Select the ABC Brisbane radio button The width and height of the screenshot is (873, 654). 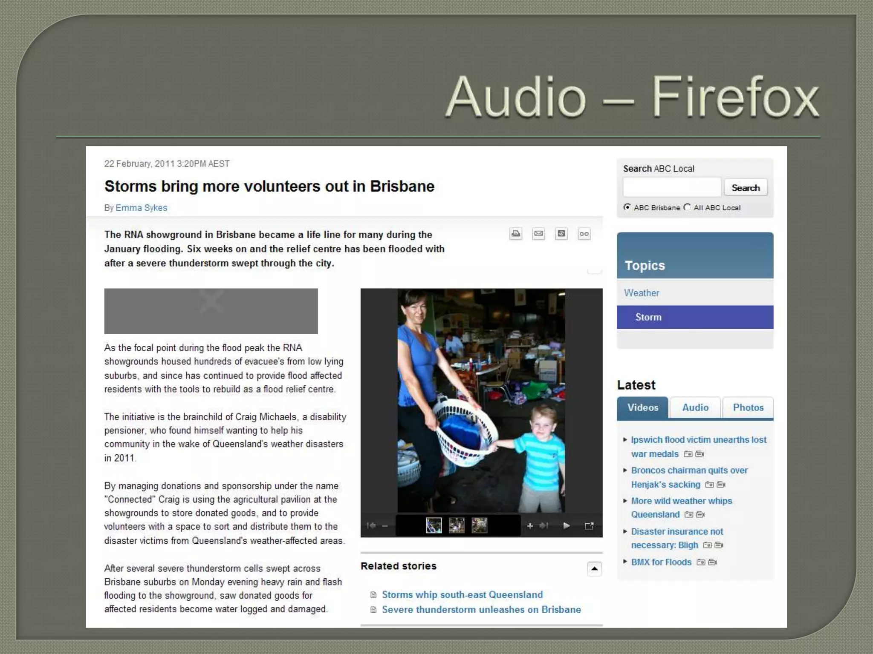point(627,207)
